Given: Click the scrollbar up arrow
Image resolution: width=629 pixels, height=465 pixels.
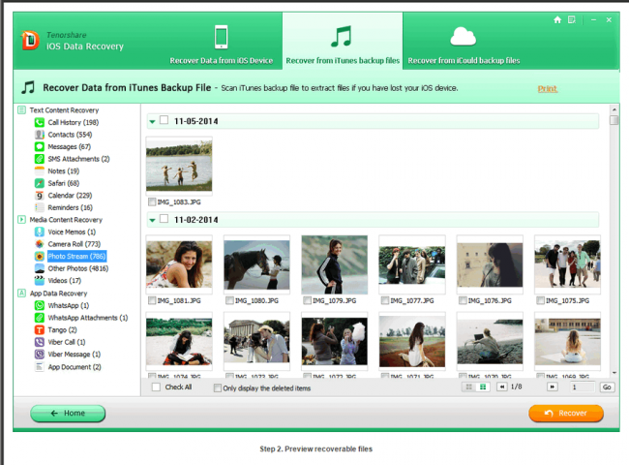Looking at the screenshot, I should [614, 109].
